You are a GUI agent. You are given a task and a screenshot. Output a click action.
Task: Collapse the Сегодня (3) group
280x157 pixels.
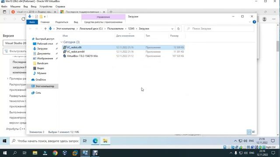click(62, 42)
